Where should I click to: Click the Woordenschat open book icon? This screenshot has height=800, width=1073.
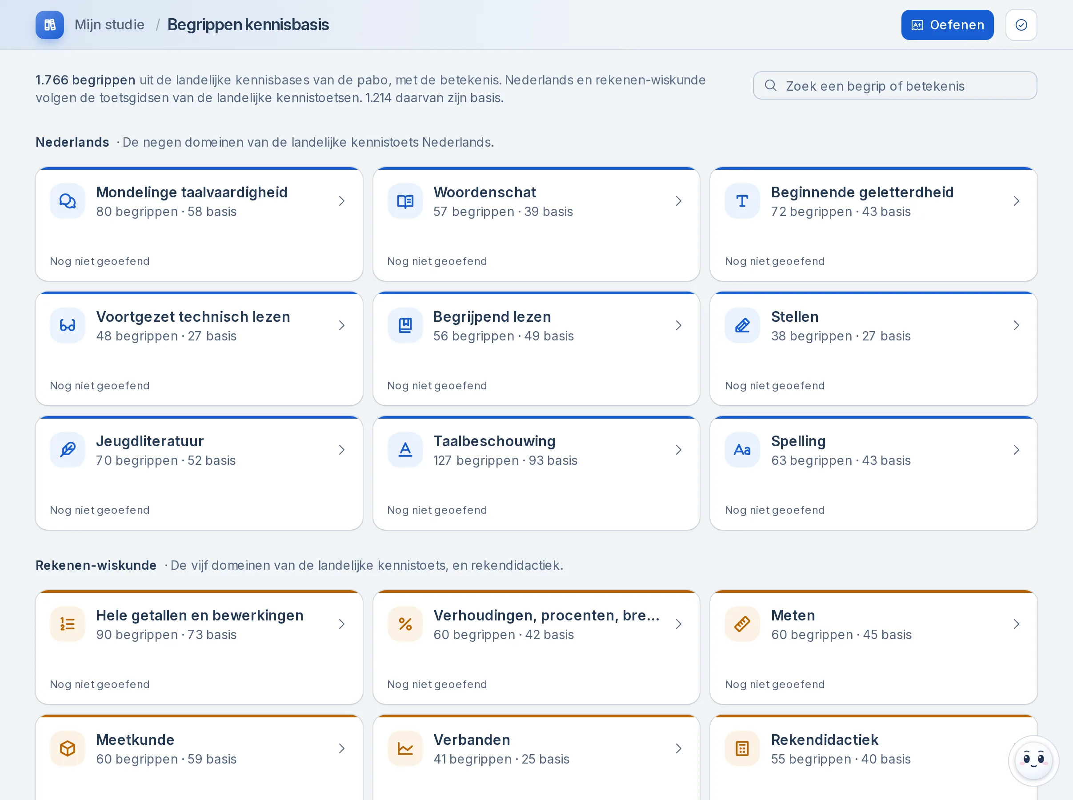tap(405, 201)
